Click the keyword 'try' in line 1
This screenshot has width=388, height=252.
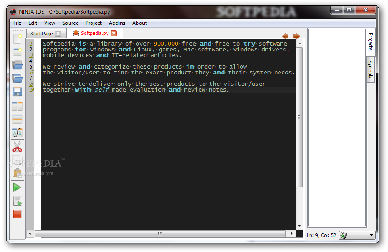[250, 44]
